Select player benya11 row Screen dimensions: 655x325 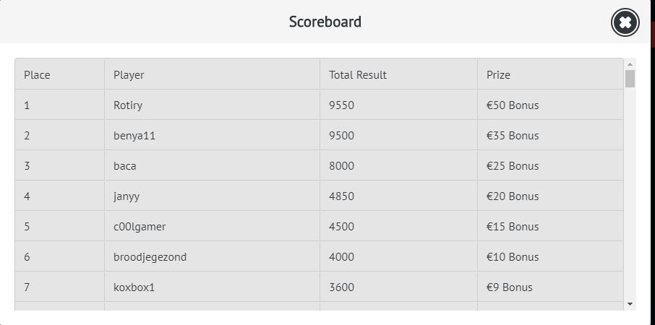[x=134, y=136]
